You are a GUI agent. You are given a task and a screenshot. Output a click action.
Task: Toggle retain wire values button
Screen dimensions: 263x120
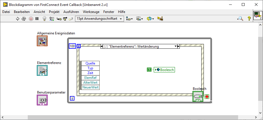[52, 19]
